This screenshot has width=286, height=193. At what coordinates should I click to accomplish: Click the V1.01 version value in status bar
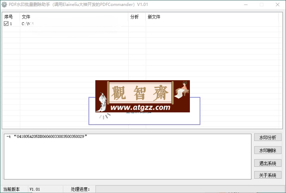(35, 189)
